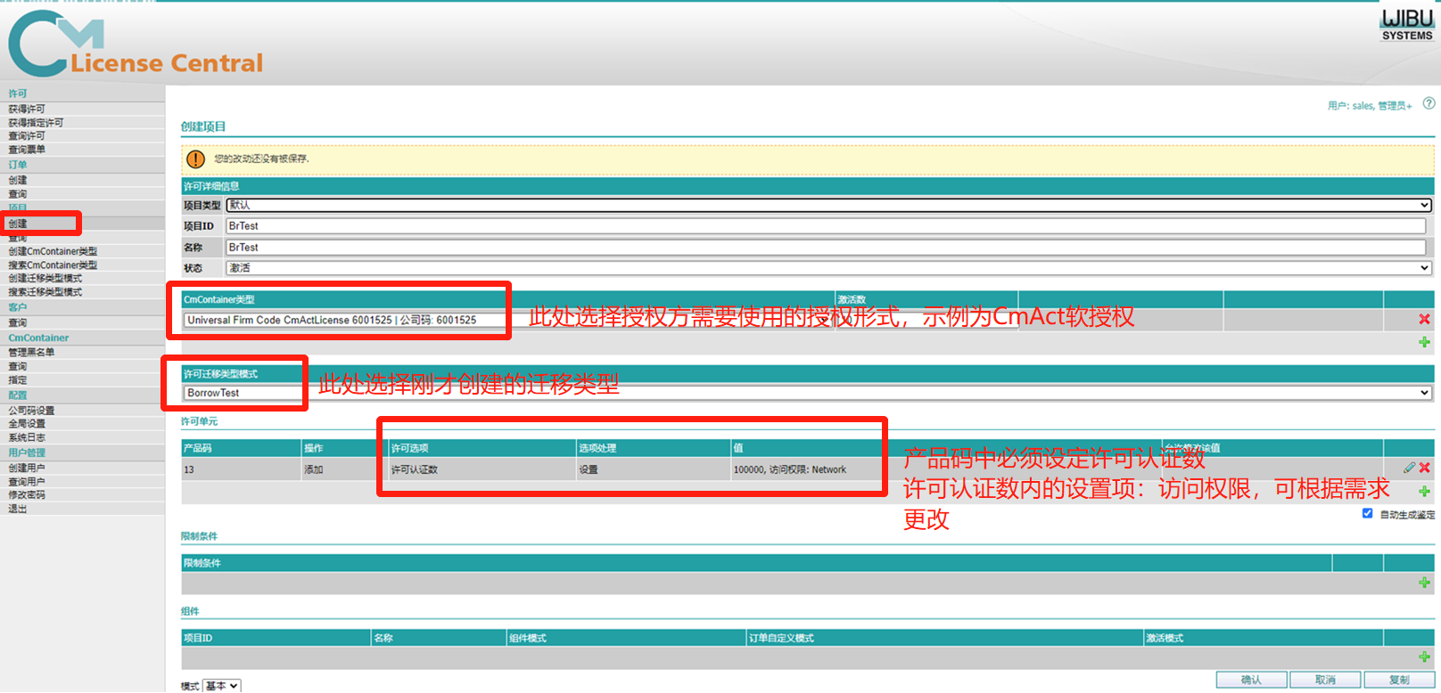Toggle 自动生成鉴定 checkbox

[1367, 513]
